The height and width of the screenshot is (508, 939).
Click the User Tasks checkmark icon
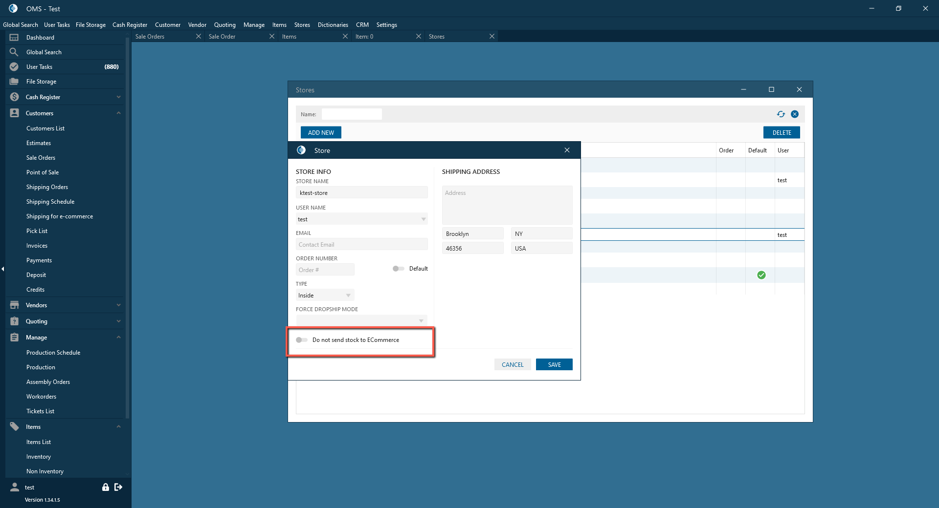[14, 67]
